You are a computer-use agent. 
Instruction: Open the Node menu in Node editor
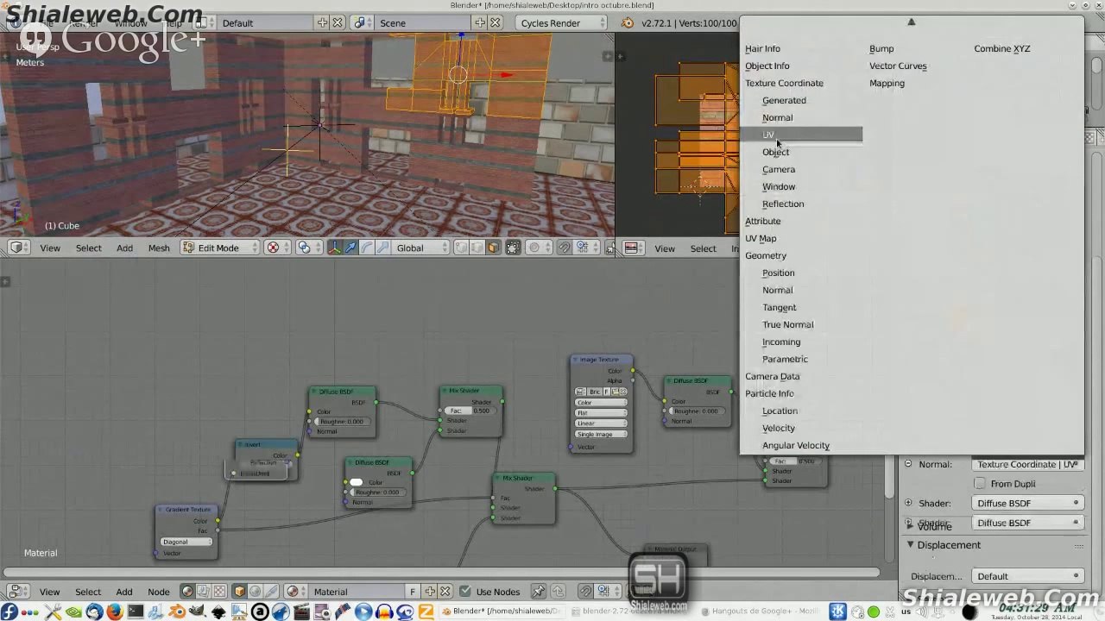pyautogui.click(x=158, y=592)
